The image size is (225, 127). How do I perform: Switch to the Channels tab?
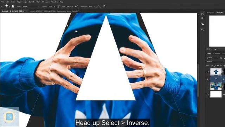pyautogui.click(x=217, y=53)
